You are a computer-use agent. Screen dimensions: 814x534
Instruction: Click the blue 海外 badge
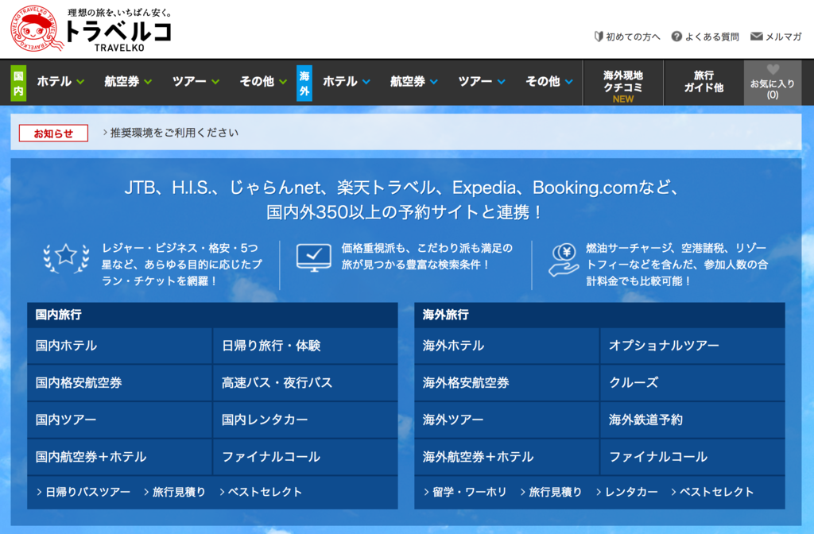click(304, 83)
